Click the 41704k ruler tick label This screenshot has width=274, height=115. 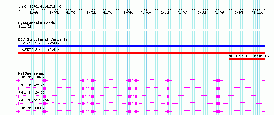(x=127, y=12)
